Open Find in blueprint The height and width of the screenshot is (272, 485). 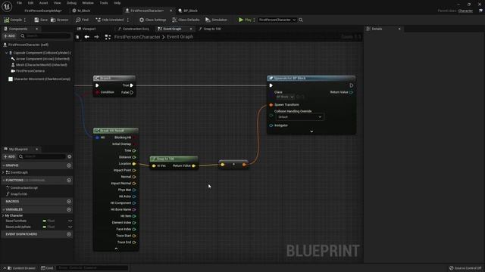[82, 20]
